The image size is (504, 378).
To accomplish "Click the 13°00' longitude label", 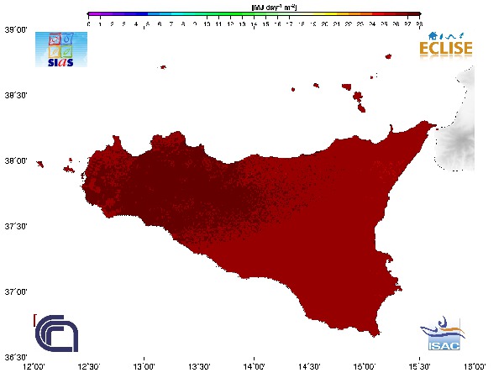I will 144,366.
